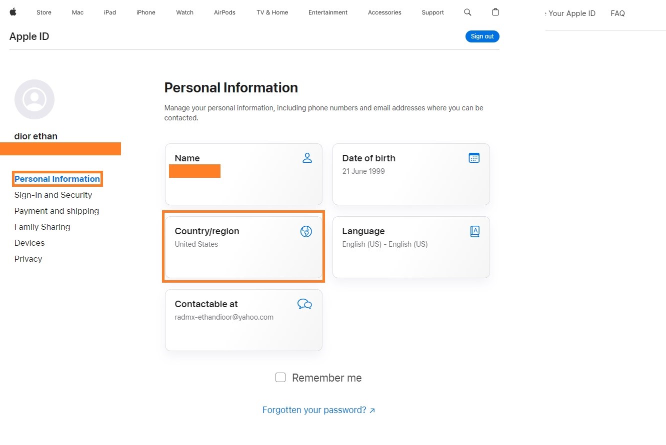Follow the Forgotten your password link
Viewport: 666px width, 445px height.
(318, 410)
